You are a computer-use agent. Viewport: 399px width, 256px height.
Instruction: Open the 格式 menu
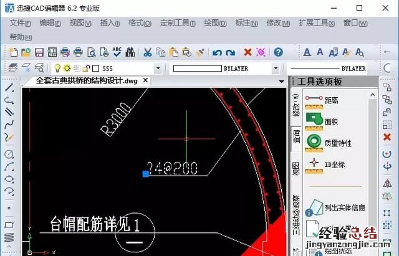[x=140, y=23]
